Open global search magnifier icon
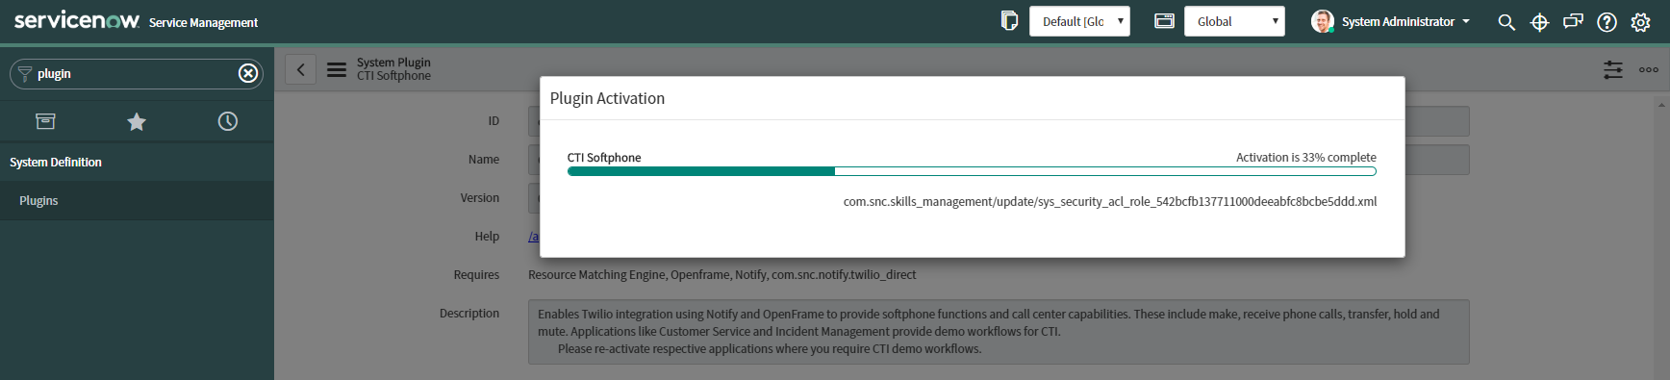This screenshot has width=1670, height=380. tap(1506, 22)
